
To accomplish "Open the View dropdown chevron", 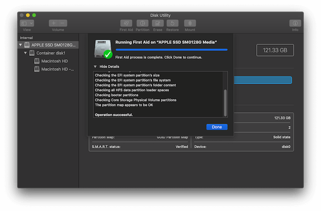I will pyautogui.click(x=31, y=23).
